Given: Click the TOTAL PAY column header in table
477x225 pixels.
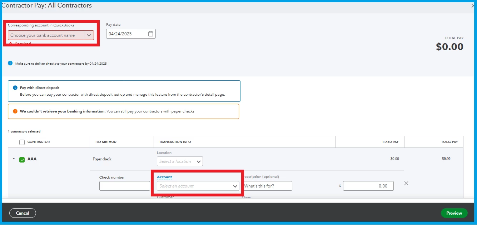Looking at the screenshot, I should 449,142.
